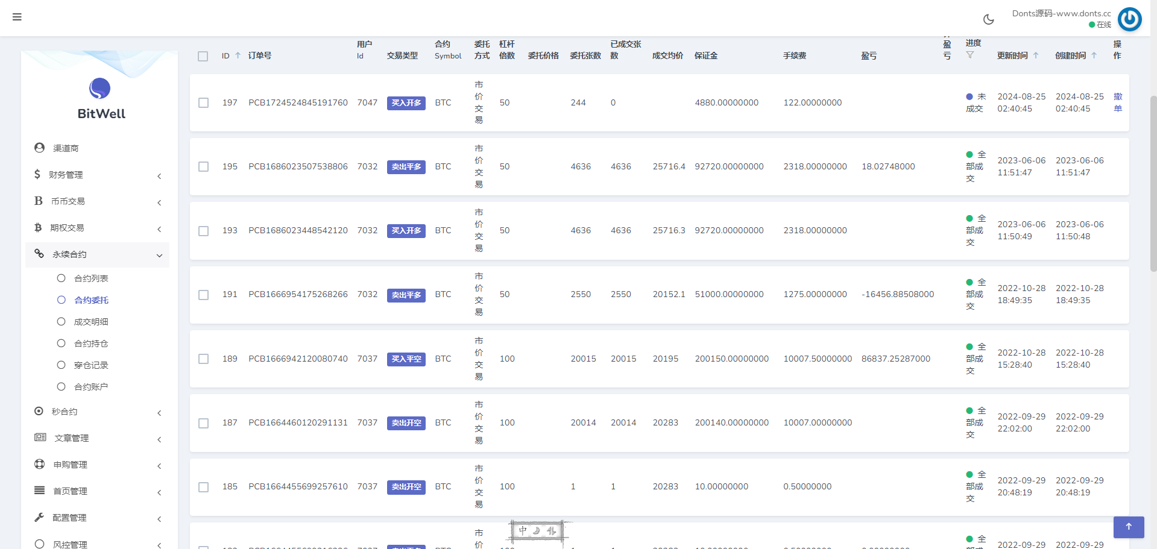The image size is (1157, 549).
Task: Expand 申购管理 chevron
Action: pos(159,466)
